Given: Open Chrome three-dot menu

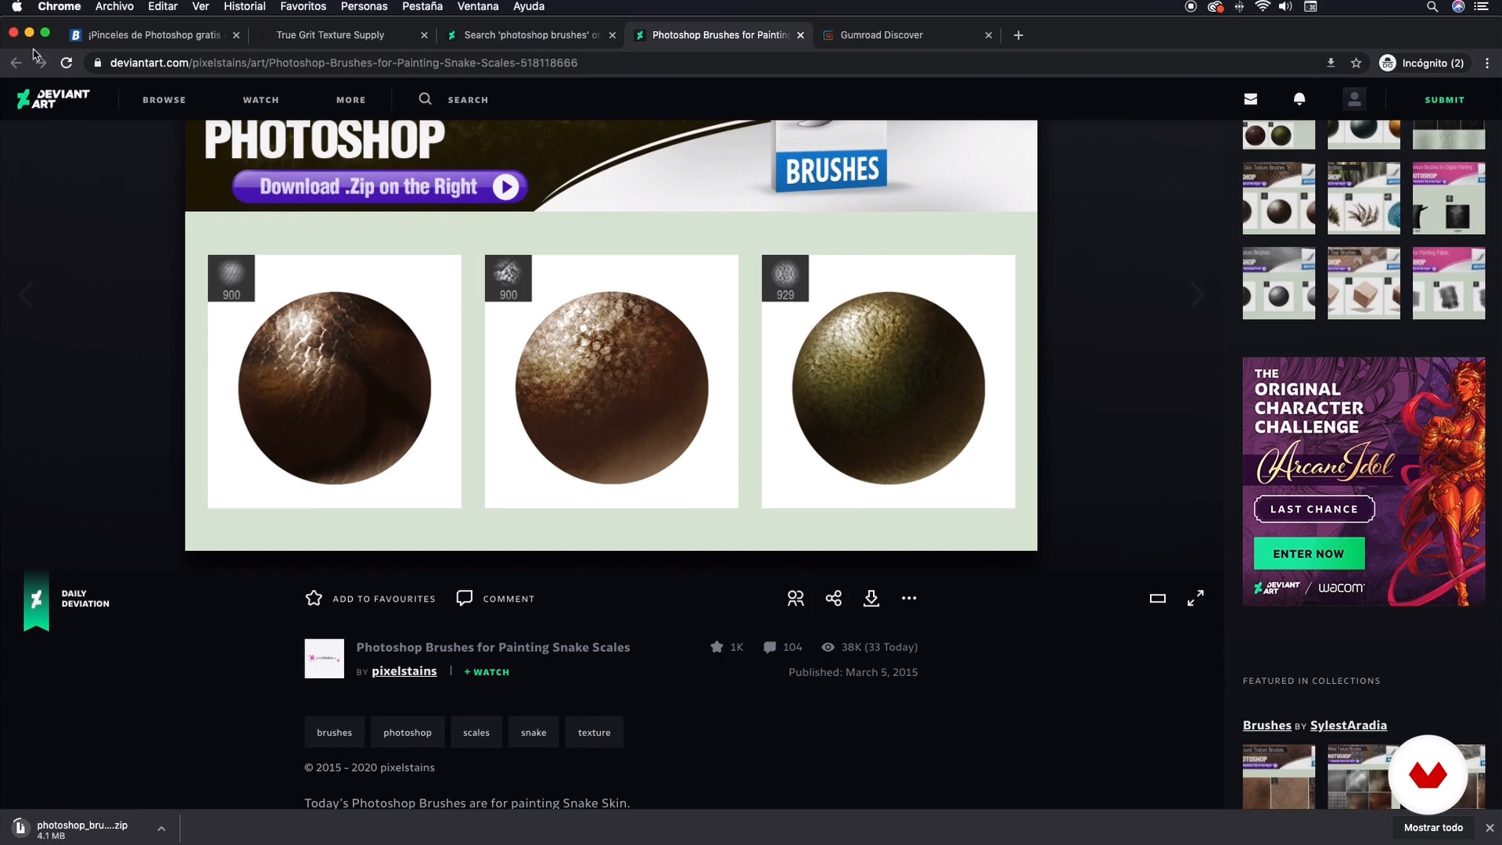Looking at the screenshot, I should [1487, 63].
